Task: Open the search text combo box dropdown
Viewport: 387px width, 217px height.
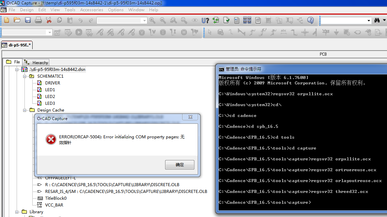Action: point(369,20)
